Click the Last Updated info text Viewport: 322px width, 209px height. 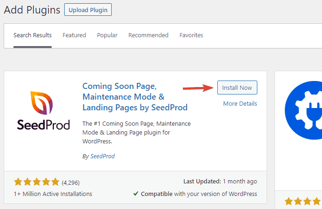pos(220,182)
